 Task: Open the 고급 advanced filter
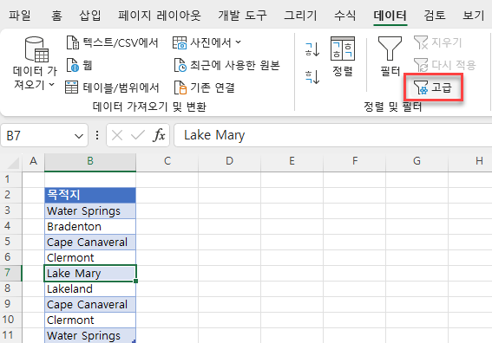click(x=433, y=87)
